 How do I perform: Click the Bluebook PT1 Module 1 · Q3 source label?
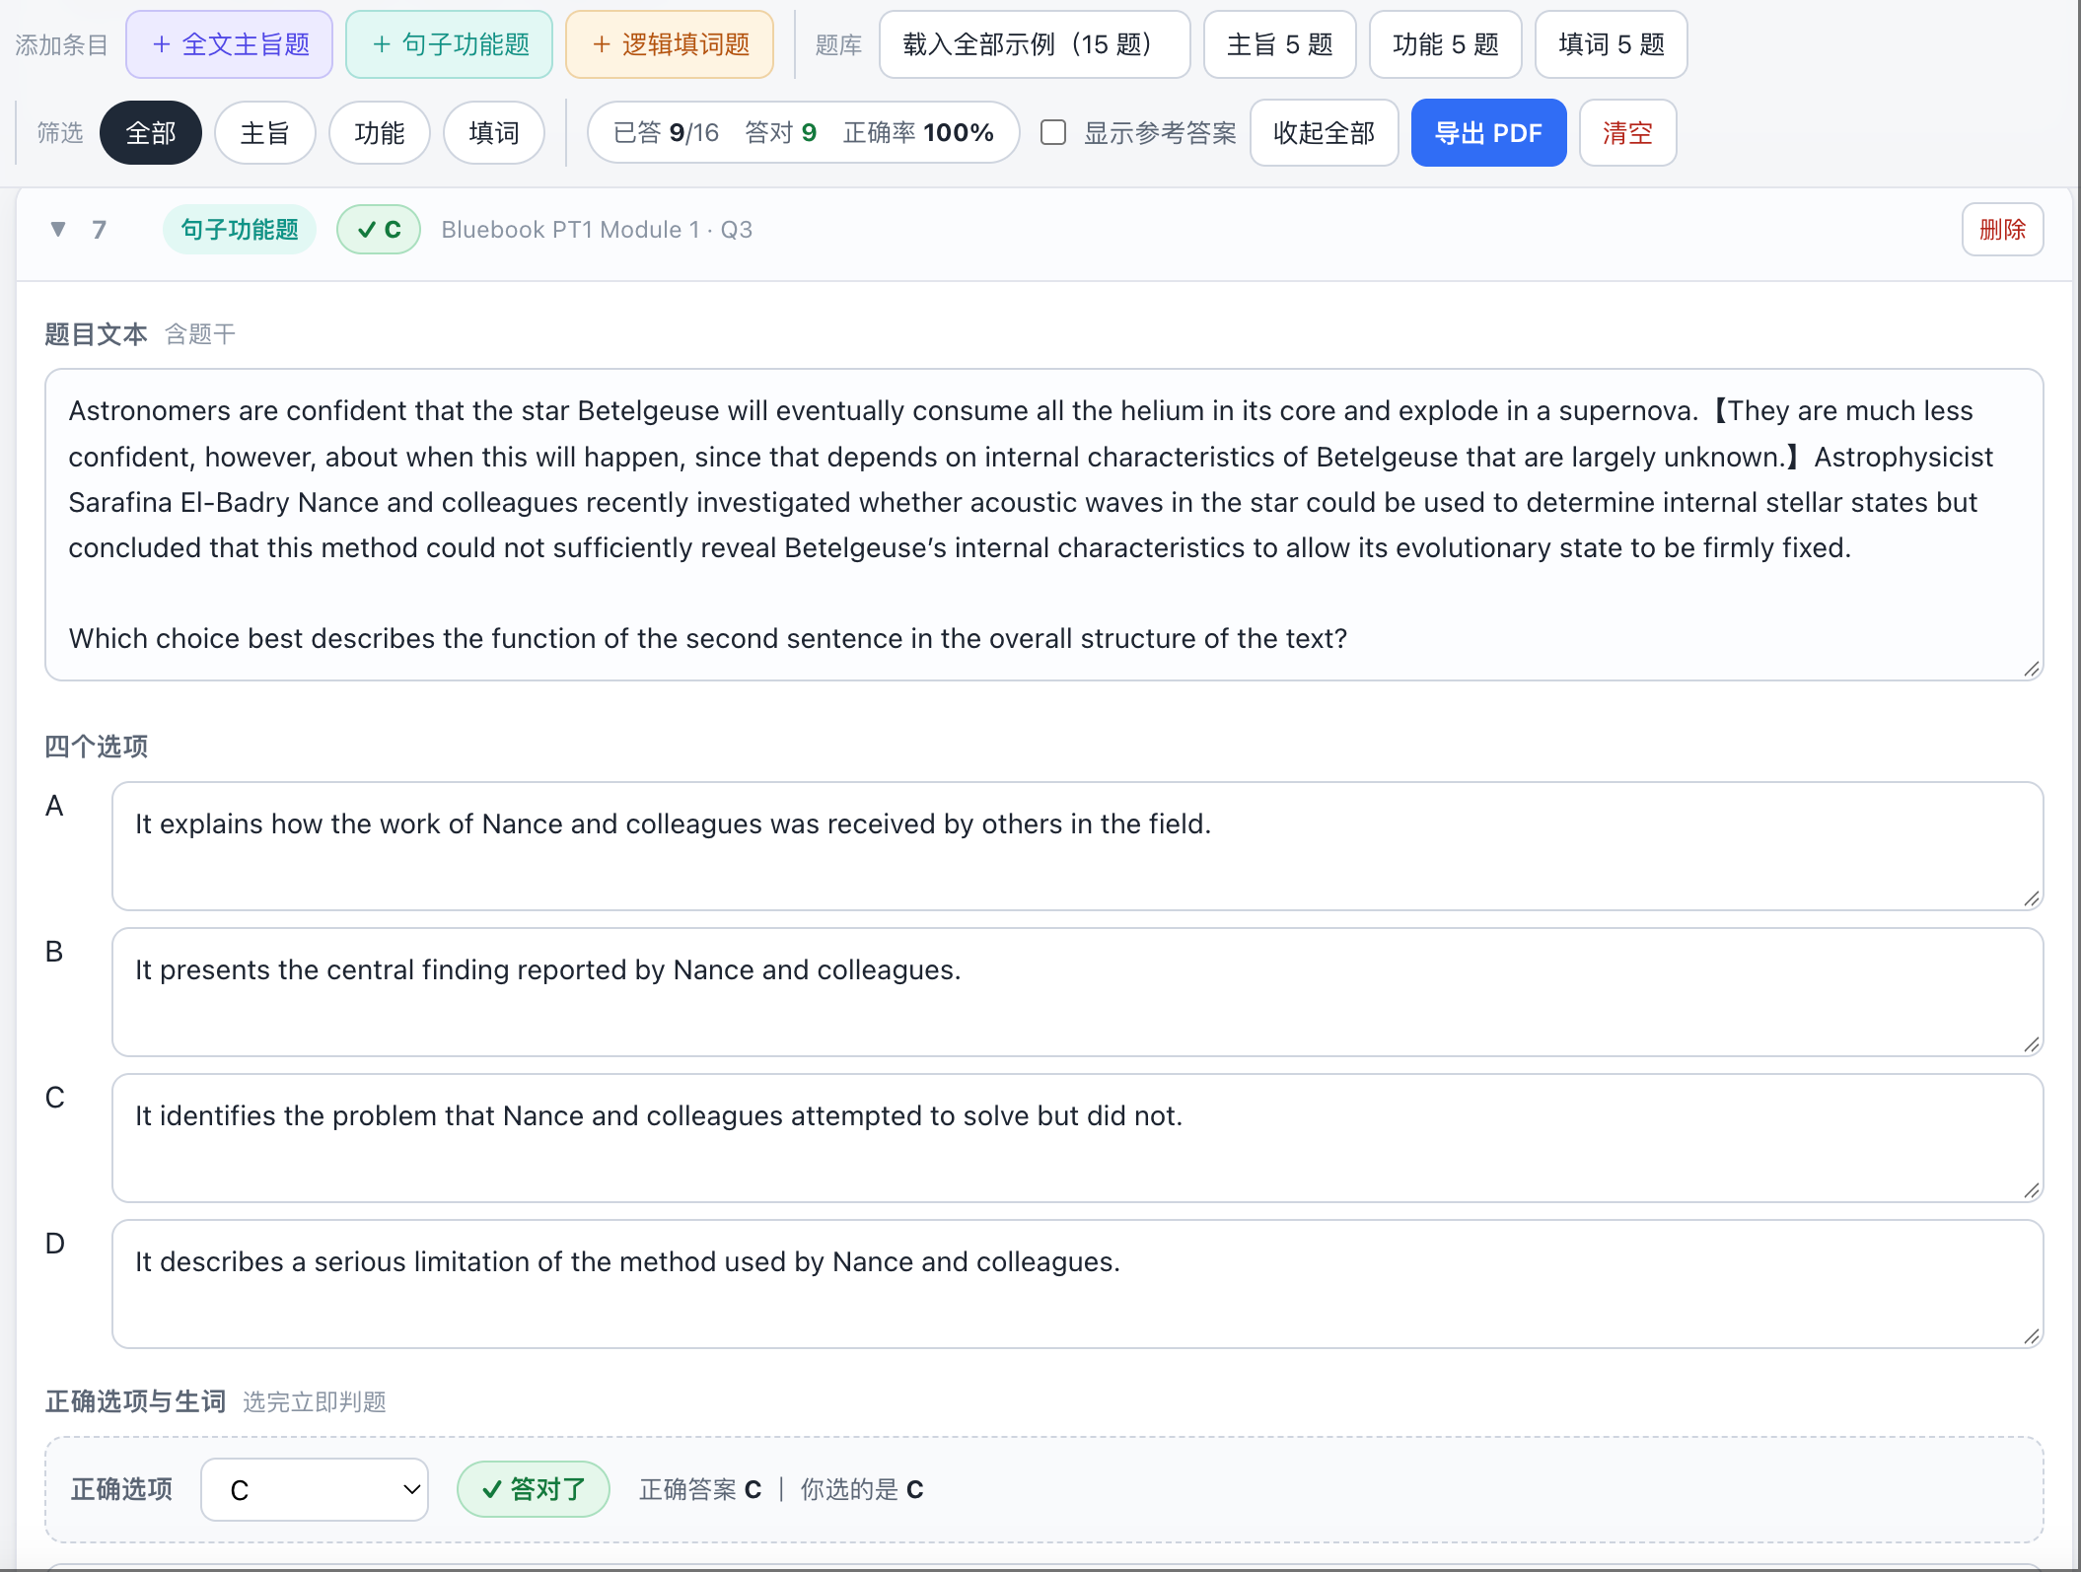597,230
